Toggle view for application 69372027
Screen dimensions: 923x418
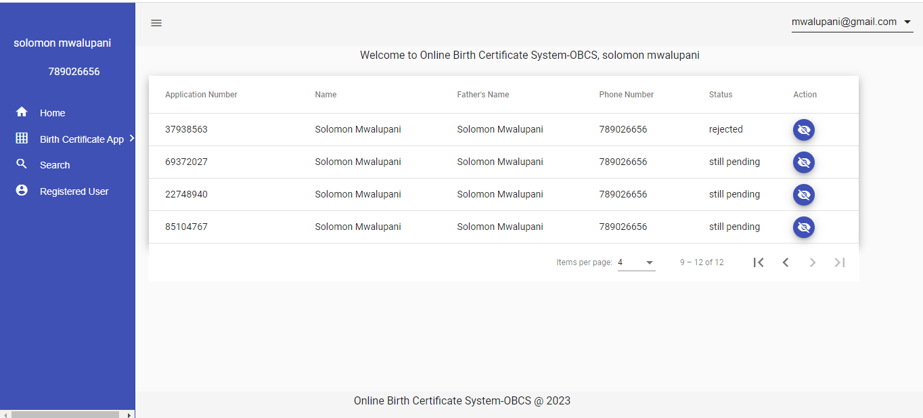804,162
